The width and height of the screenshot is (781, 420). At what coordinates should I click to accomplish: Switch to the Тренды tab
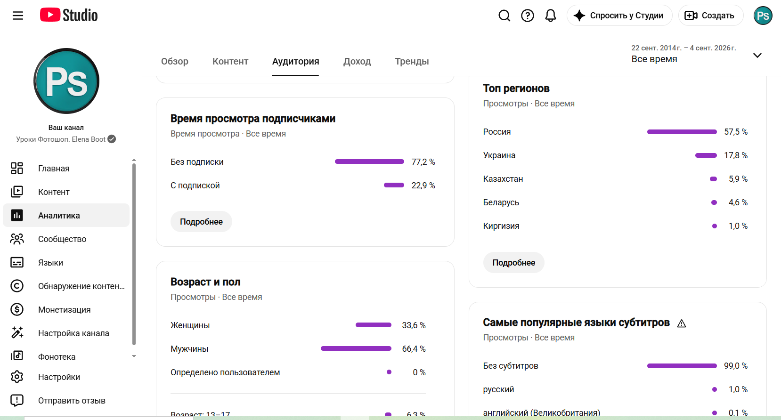pos(412,61)
